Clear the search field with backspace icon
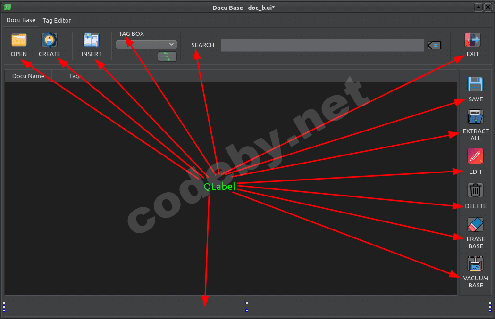Screen dimensions: 495x319 [x=434, y=45]
